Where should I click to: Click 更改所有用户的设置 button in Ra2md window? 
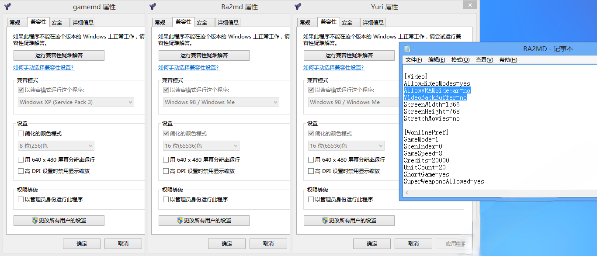pos(204,221)
